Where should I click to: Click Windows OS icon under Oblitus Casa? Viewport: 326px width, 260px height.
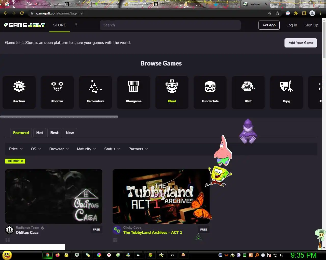(8, 240)
